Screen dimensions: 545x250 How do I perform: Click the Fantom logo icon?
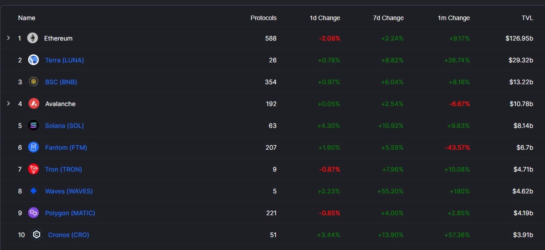[33, 147]
